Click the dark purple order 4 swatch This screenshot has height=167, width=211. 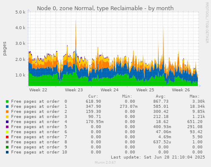(7, 122)
